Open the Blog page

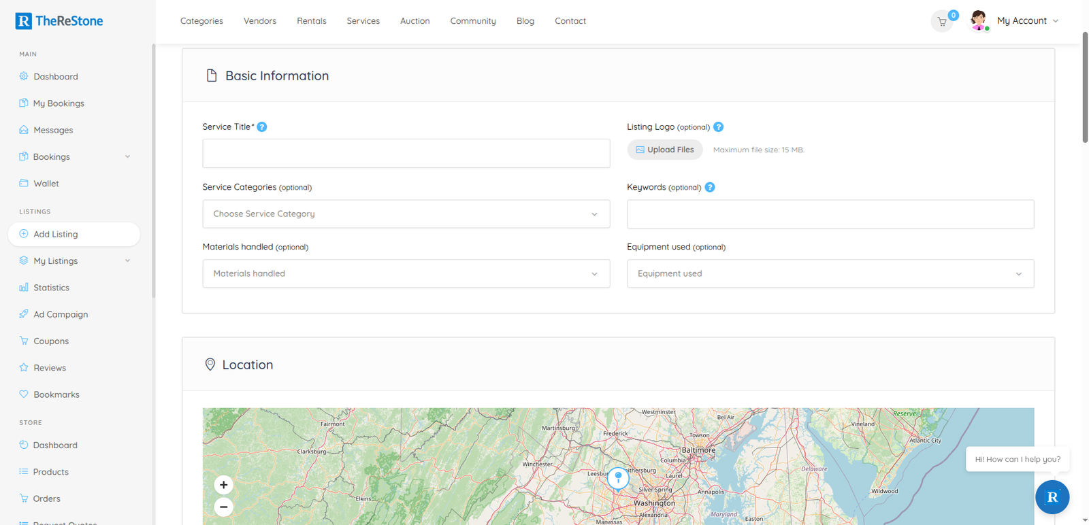pos(525,21)
